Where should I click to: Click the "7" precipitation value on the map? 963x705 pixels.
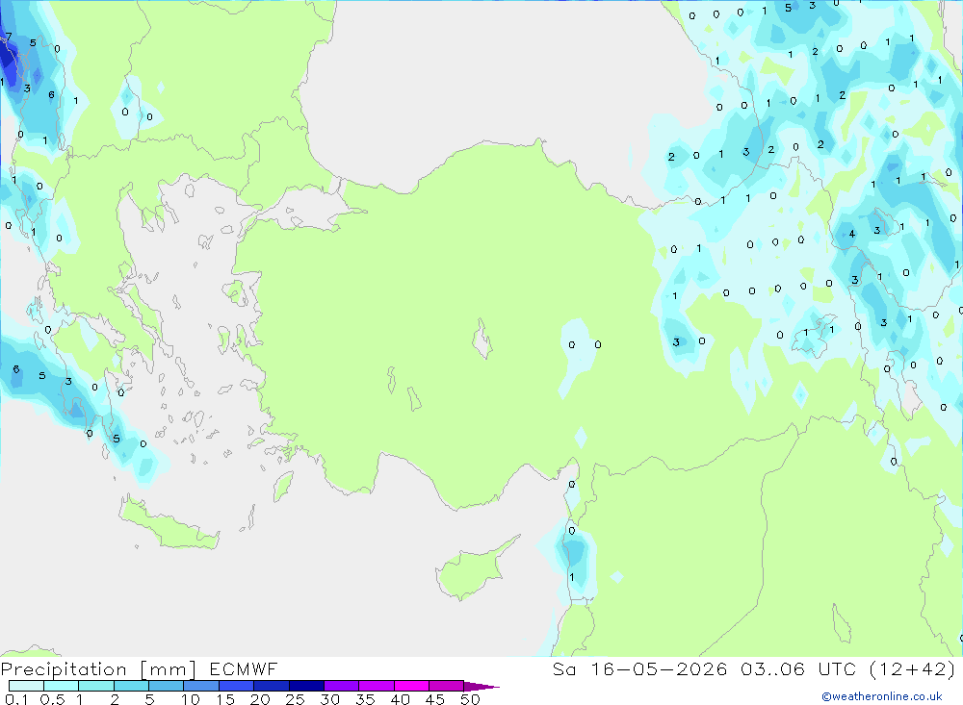point(9,37)
